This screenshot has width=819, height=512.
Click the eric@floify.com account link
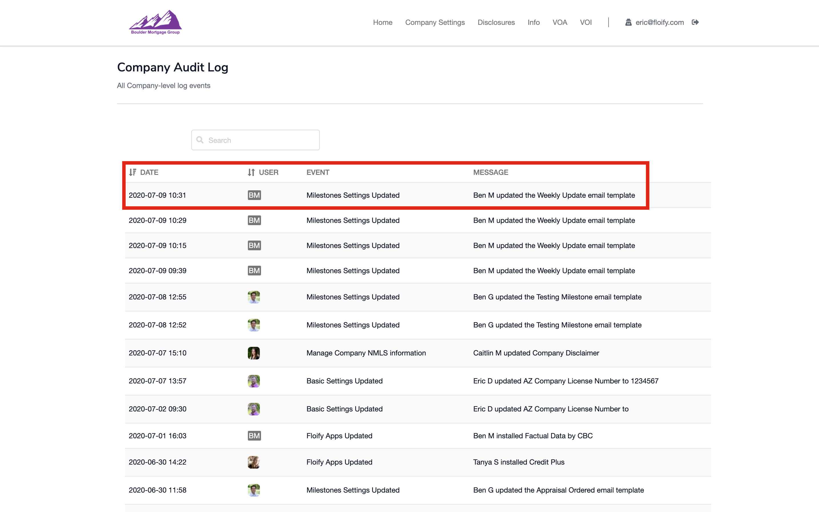(x=659, y=22)
